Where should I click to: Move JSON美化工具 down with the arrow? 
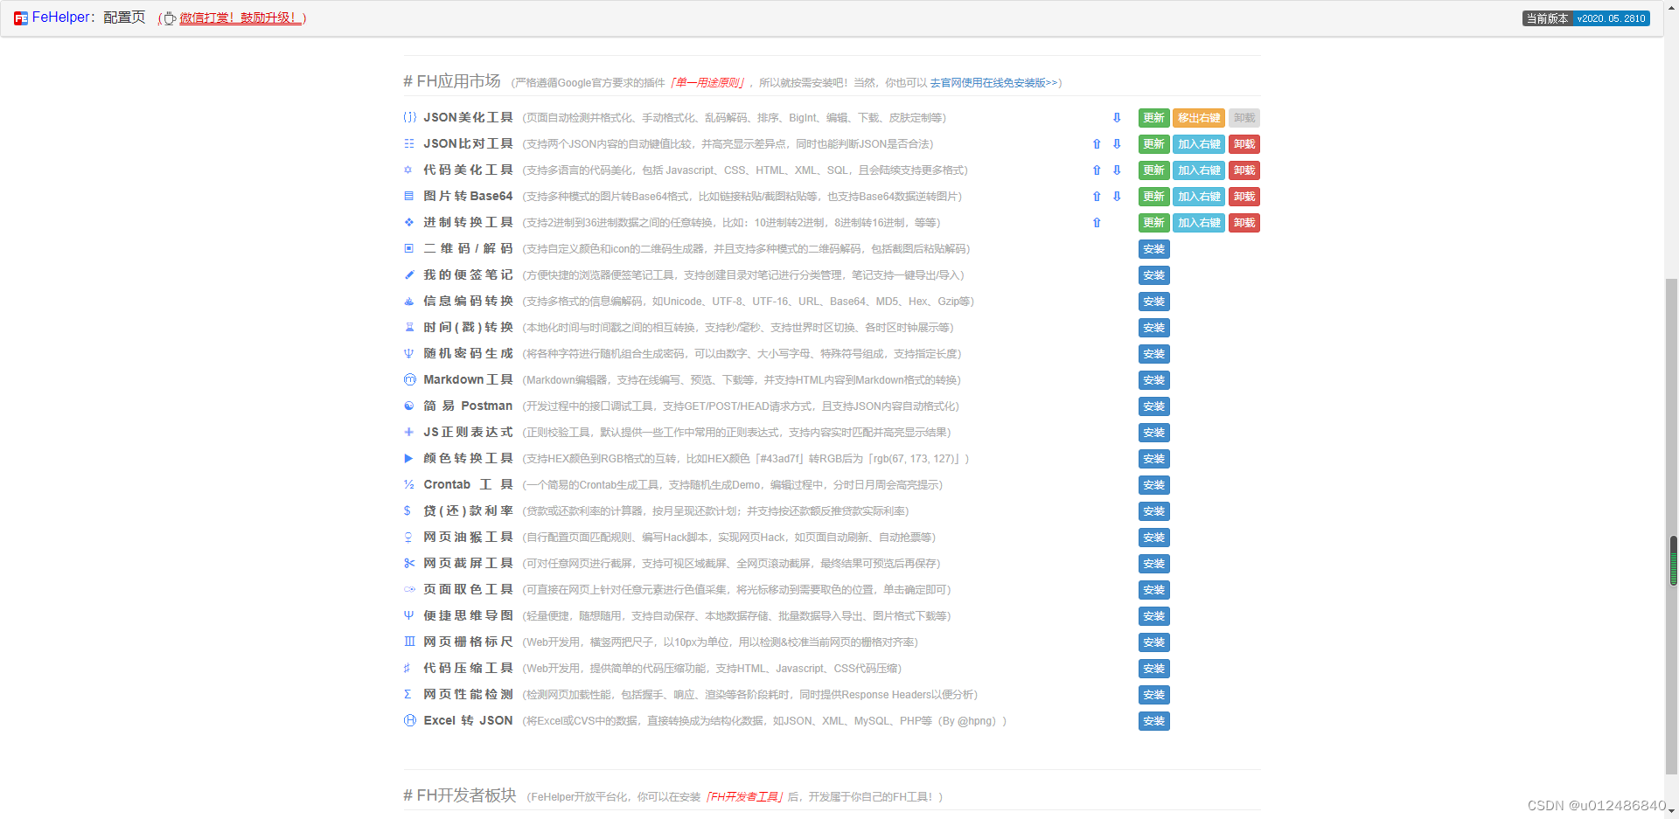(1117, 117)
